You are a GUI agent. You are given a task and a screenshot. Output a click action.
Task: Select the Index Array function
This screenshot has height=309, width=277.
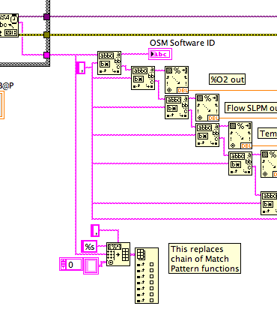[147, 276]
